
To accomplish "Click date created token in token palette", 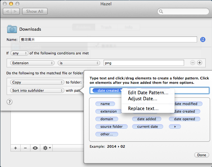I will [187, 111].
